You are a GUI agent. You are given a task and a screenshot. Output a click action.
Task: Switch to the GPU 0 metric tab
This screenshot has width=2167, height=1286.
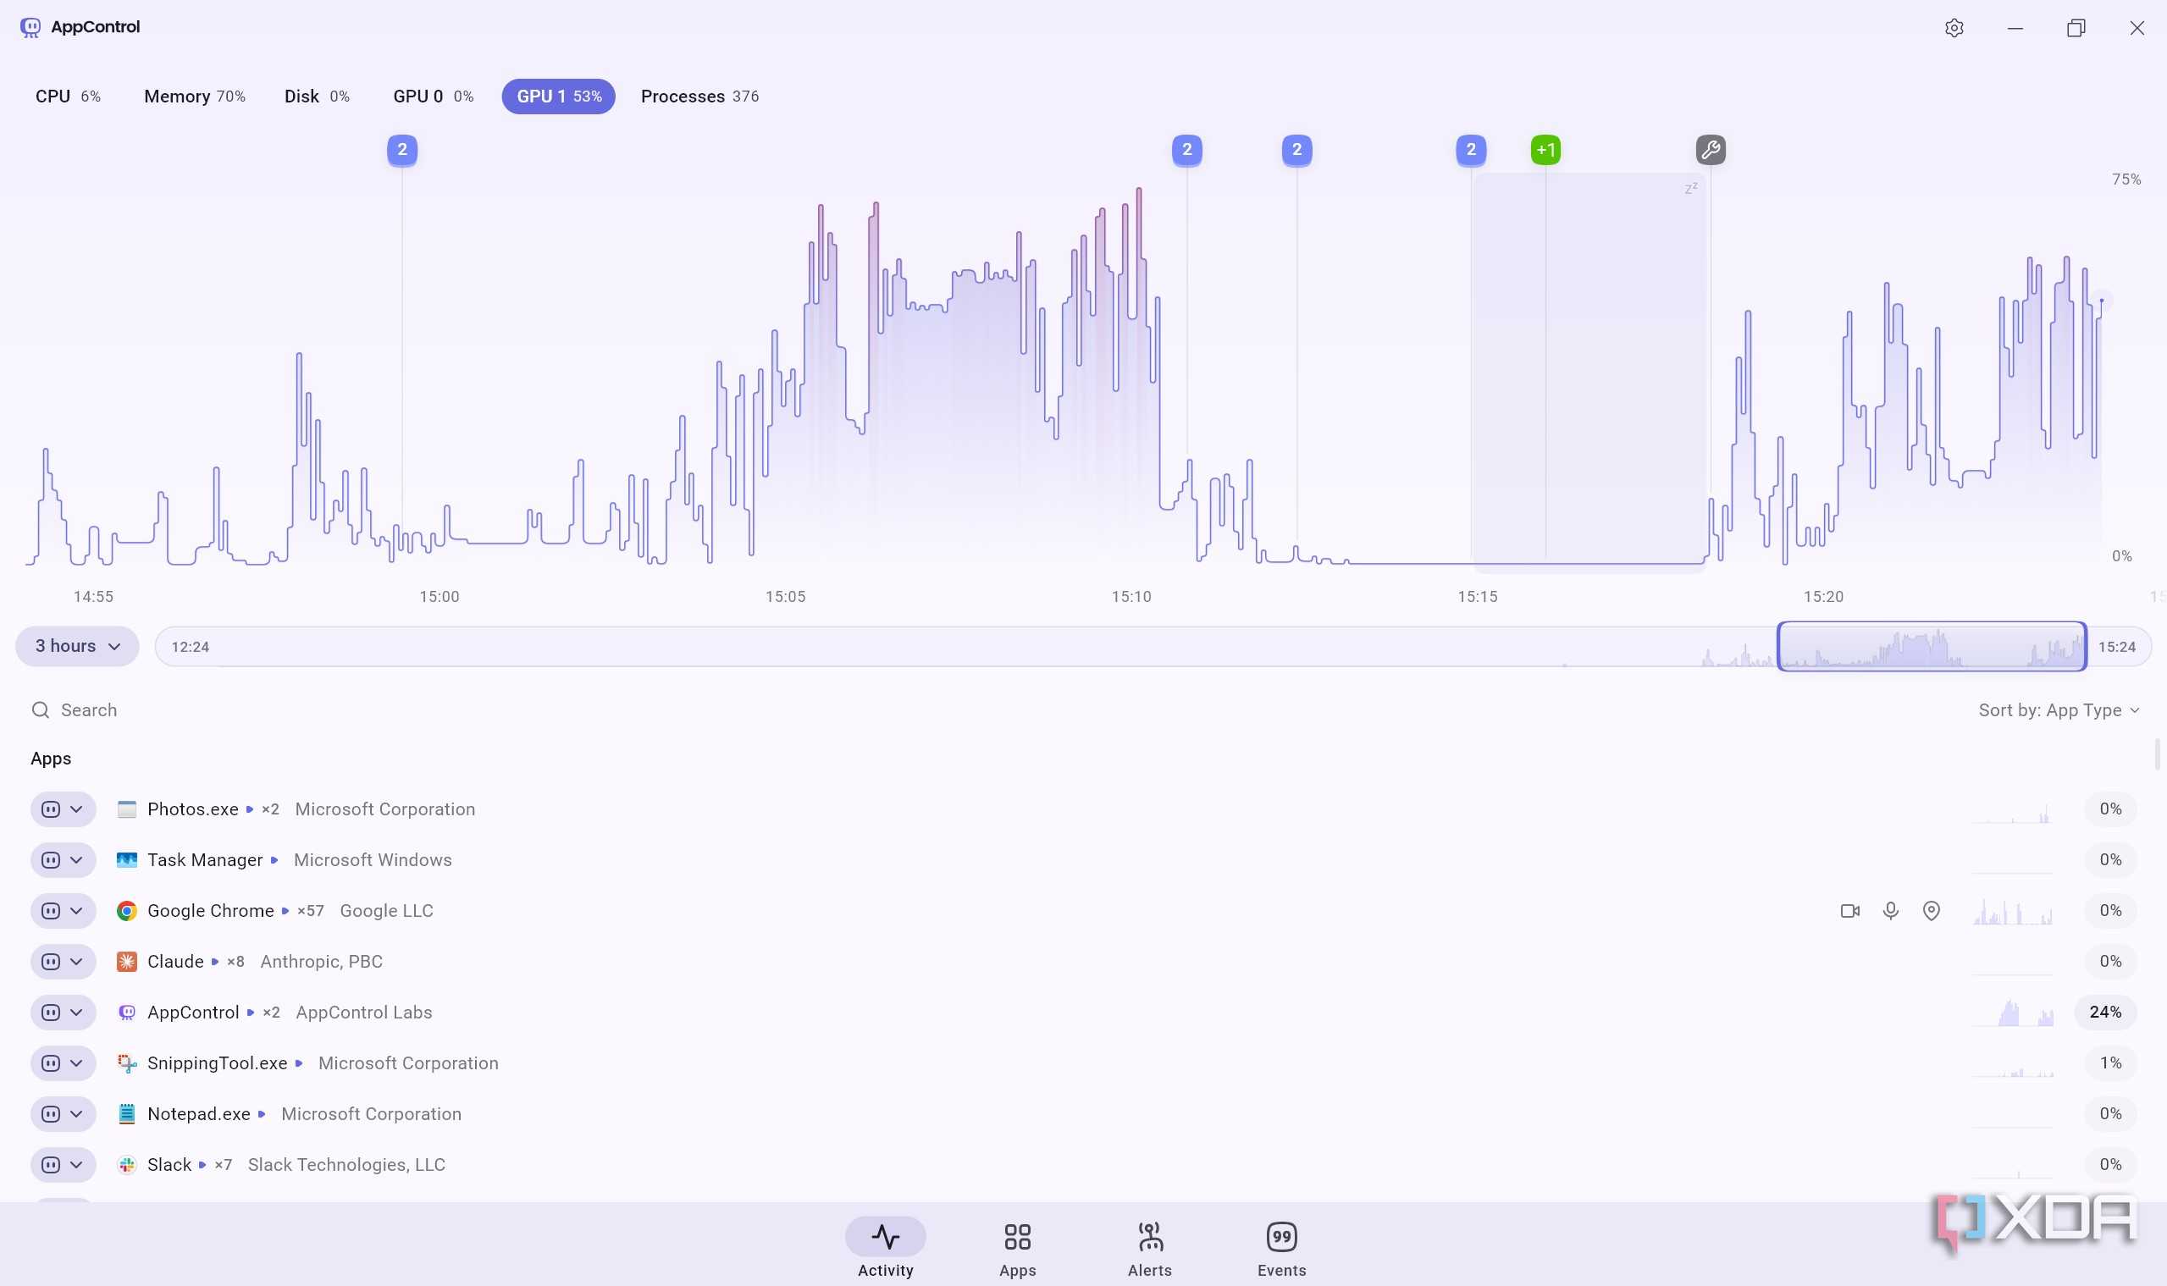point(434,97)
